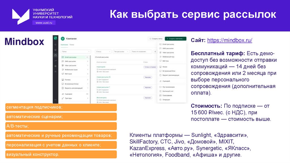Choose 'Viber-рассылка' in create menu

point(172,53)
